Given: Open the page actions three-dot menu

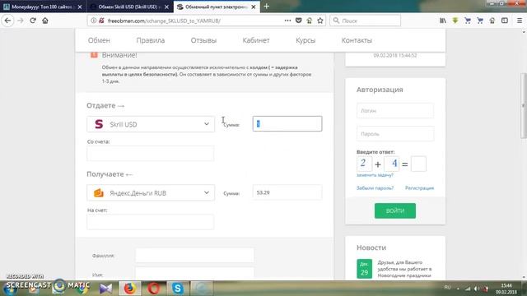Looking at the screenshot, I should click(x=287, y=21).
